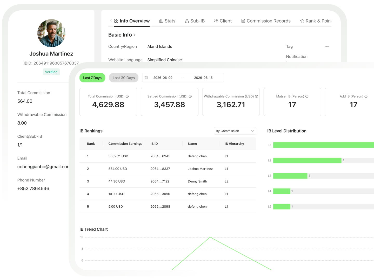Click Joshua Martinez profile photo

(51, 33)
